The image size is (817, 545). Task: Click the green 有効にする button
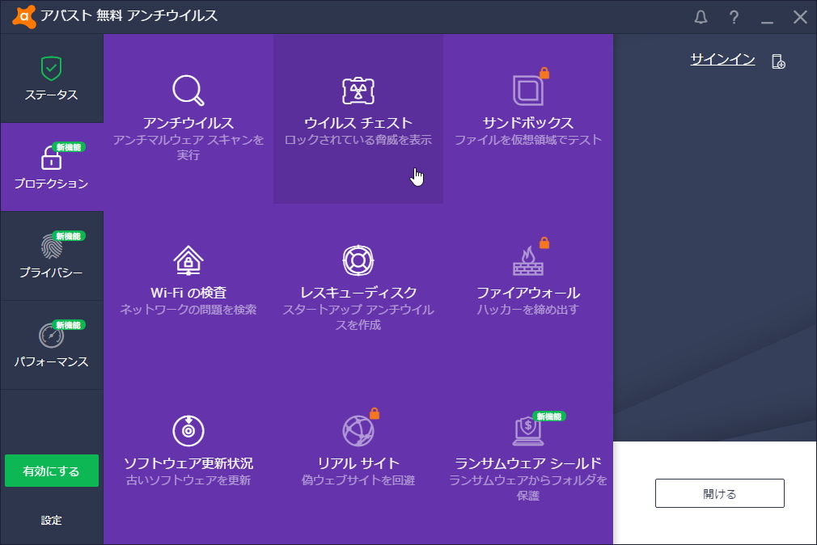51,469
